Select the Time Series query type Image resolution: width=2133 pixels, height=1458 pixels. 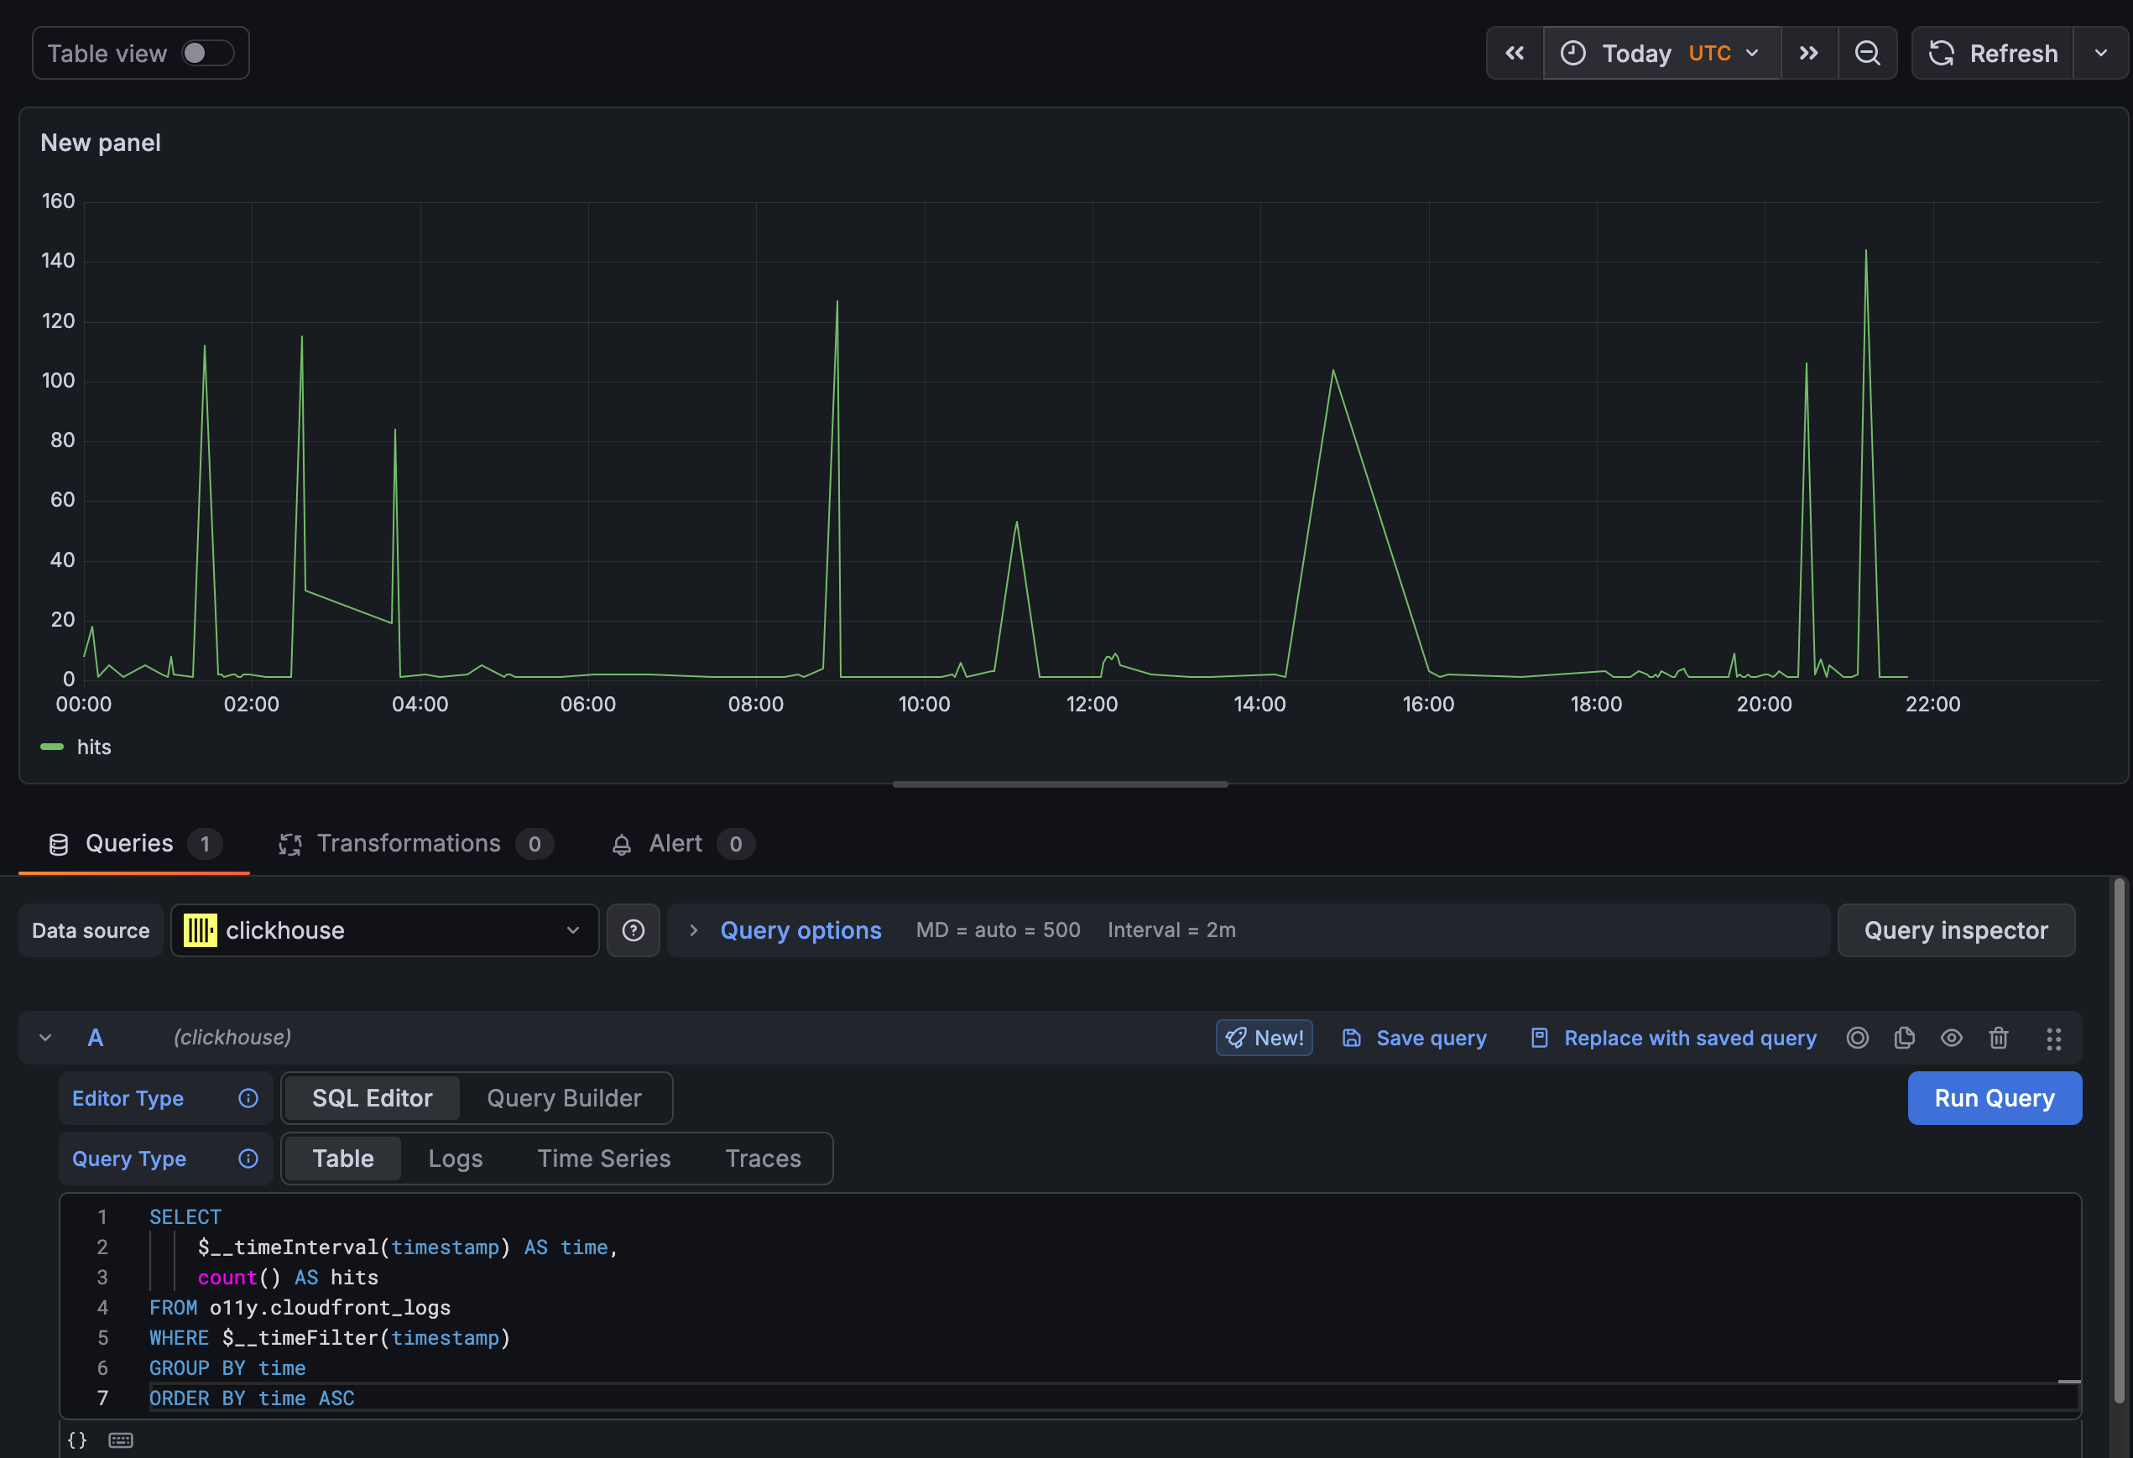click(603, 1158)
